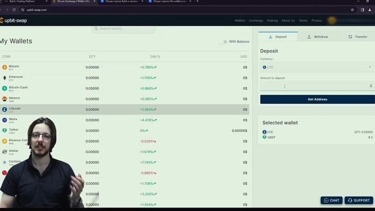Viewport: 375px width, 211px height.
Task: Switch to the Deposit tab
Action: point(278,37)
